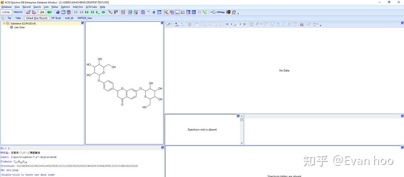Expand the main toolbar overflow arrow

coord(238,13)
